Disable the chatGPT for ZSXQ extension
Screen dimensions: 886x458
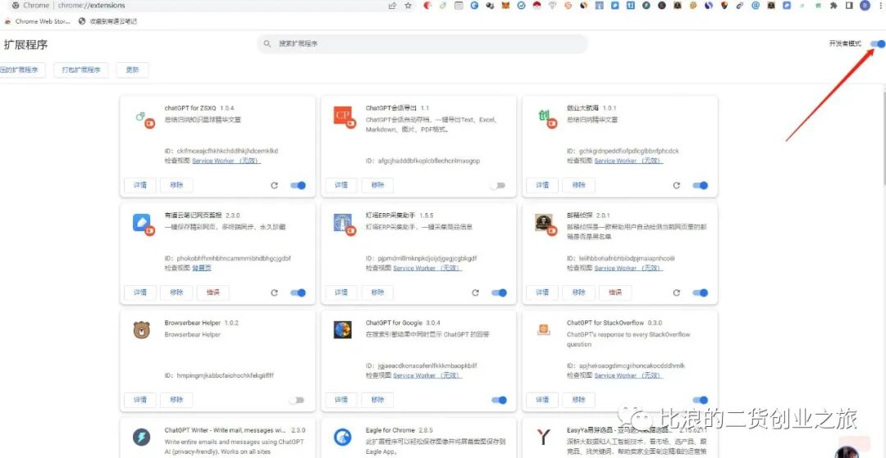298,185
